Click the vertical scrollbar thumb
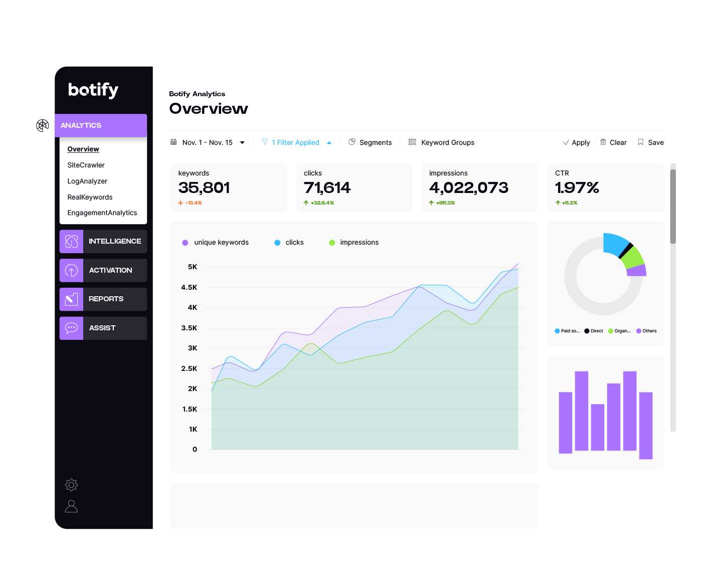The width and height of the screenshot is (712, 586). [673, 207]
